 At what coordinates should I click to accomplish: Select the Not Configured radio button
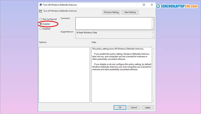tap(41, 19)
